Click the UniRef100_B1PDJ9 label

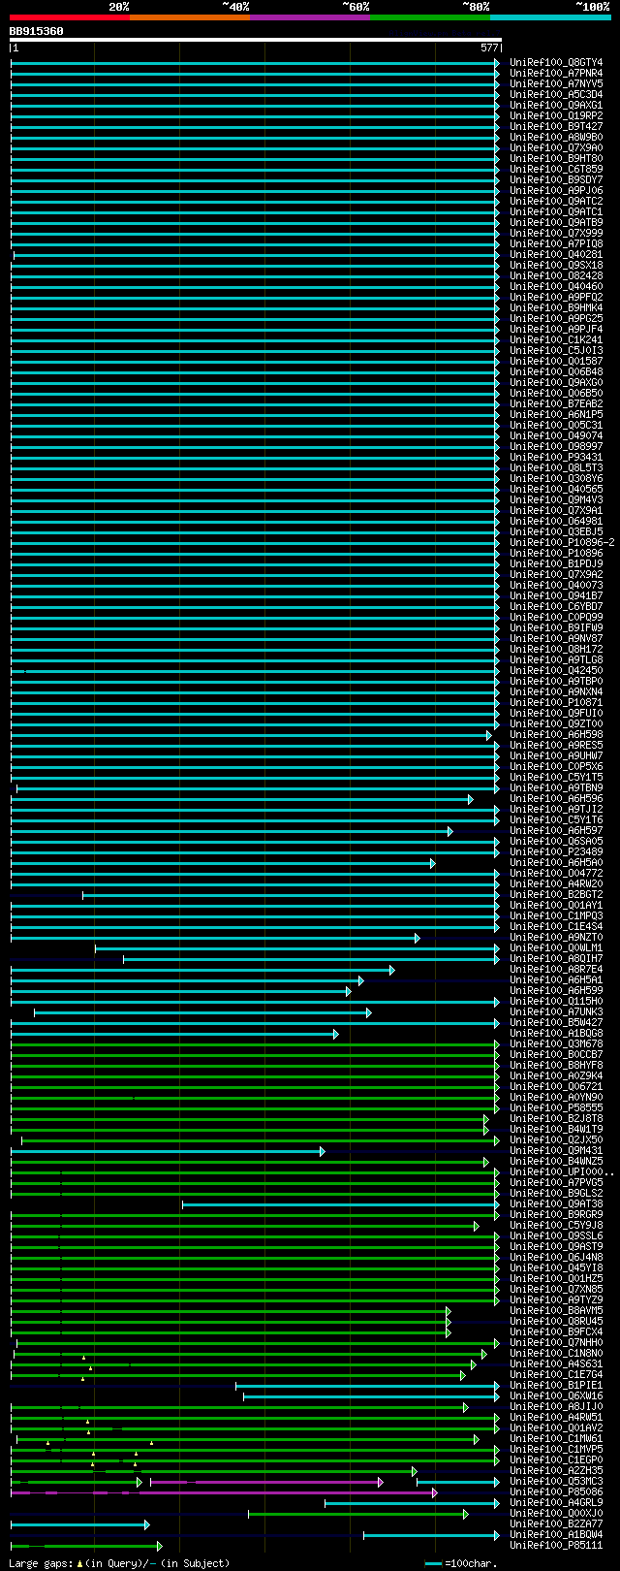pyautogui.click(x=556, y=564)
